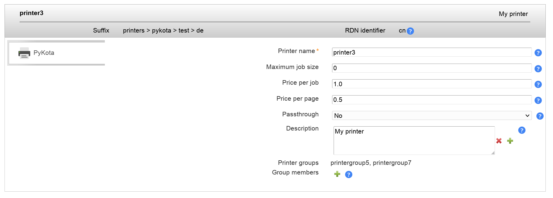Open help for Maximum job size
Image resolution: width=553 pixels, height=198 pixels.
click(x=538, y=69)
